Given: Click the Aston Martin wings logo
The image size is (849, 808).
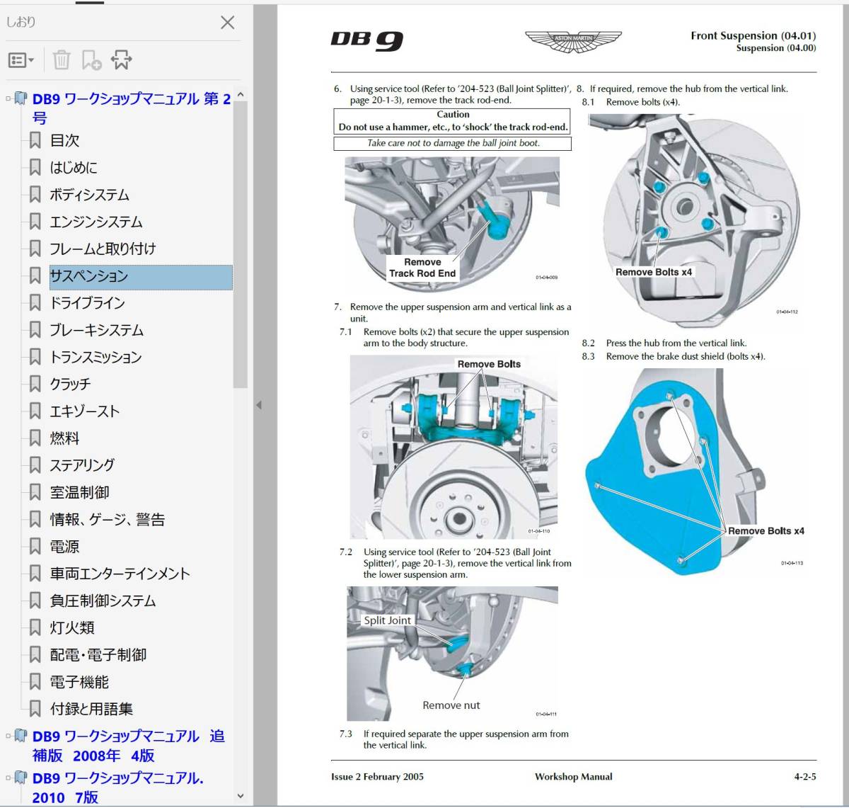Looking at the screenshot, I should pos(573,41).
